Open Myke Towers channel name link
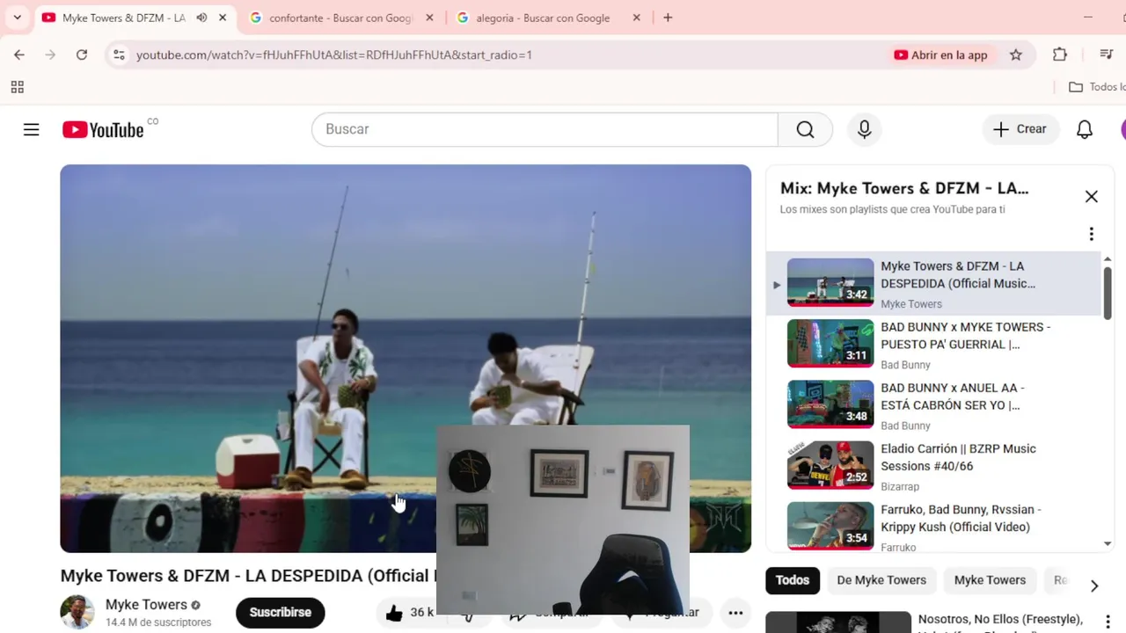Screen dimensions: 1126x633 [146, 605]
